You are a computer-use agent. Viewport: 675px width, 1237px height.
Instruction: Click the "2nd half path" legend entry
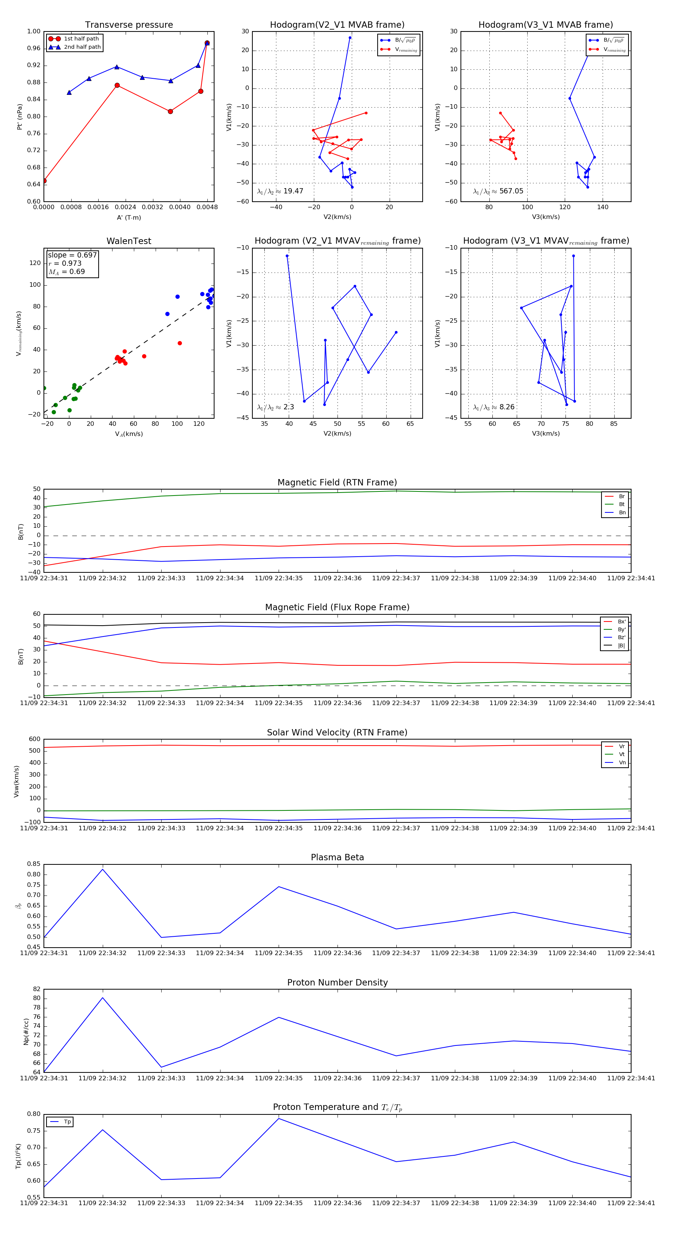click(x=74, y=47)
